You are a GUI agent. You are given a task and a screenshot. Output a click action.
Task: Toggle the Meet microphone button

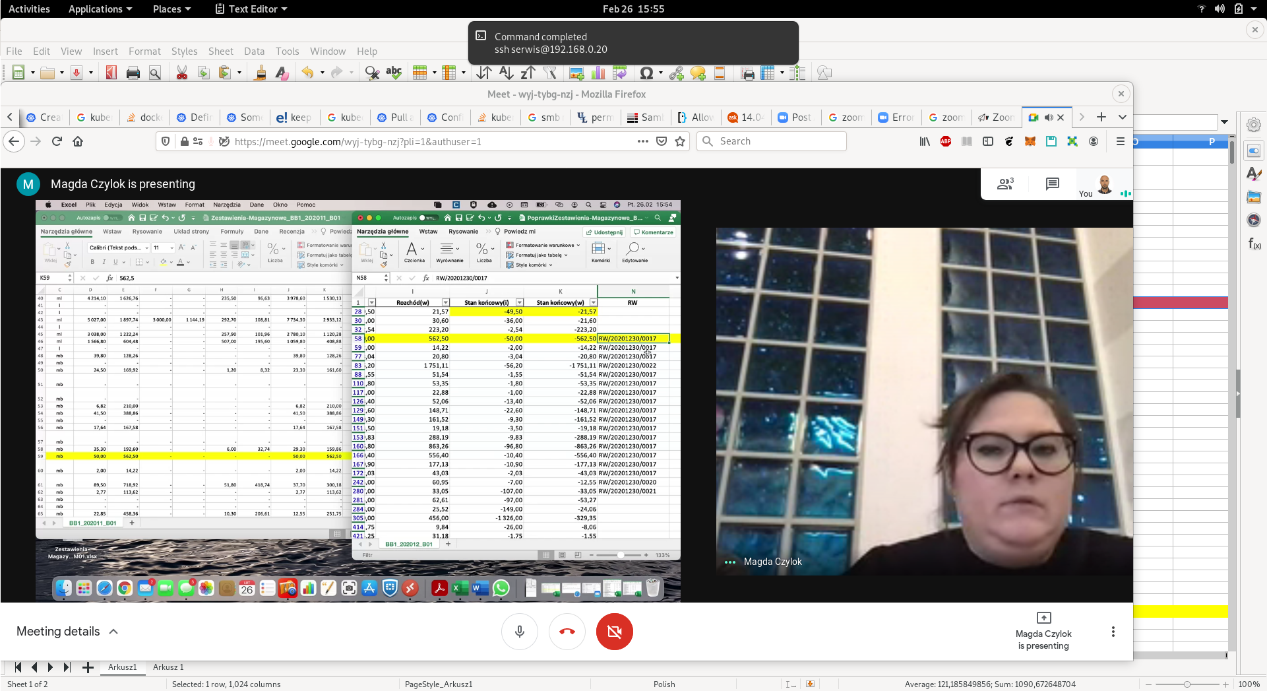pos(520,632)
